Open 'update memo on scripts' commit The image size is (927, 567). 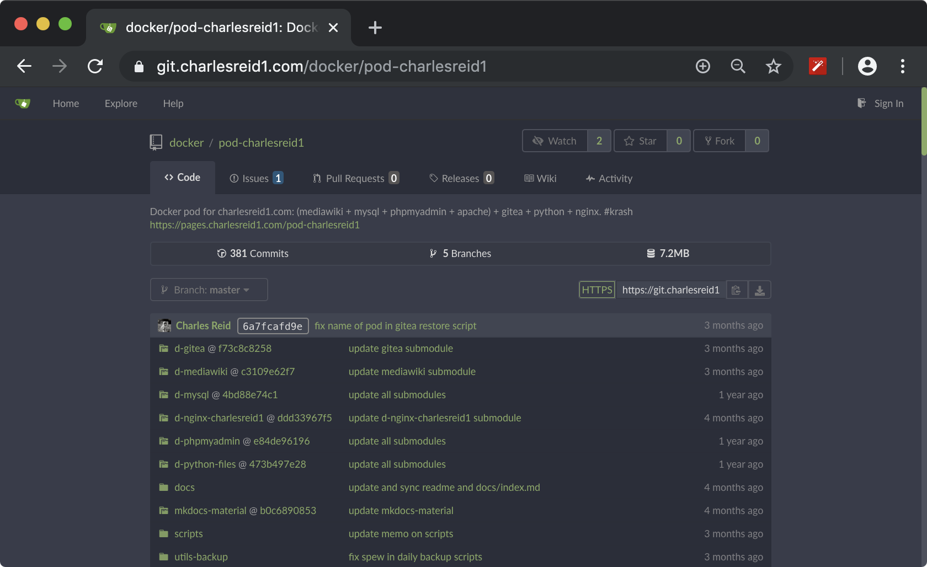point(401,534)
